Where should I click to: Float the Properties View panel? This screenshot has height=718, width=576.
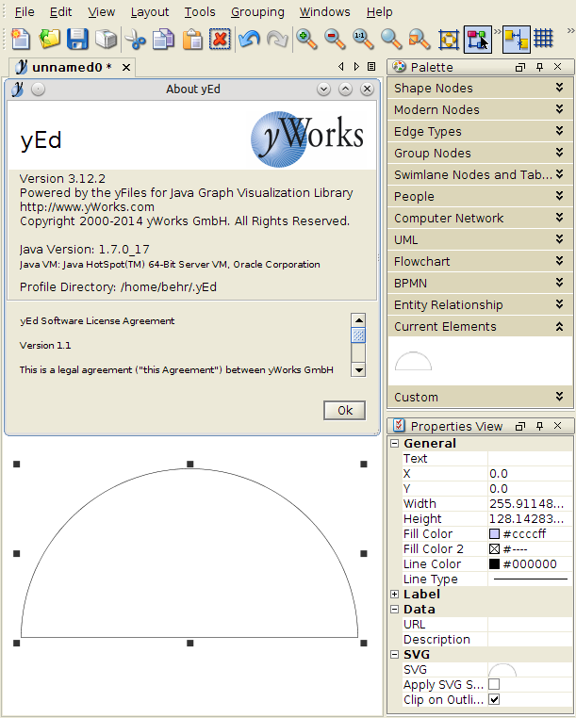pyautogui.click(x=520, y=427)
